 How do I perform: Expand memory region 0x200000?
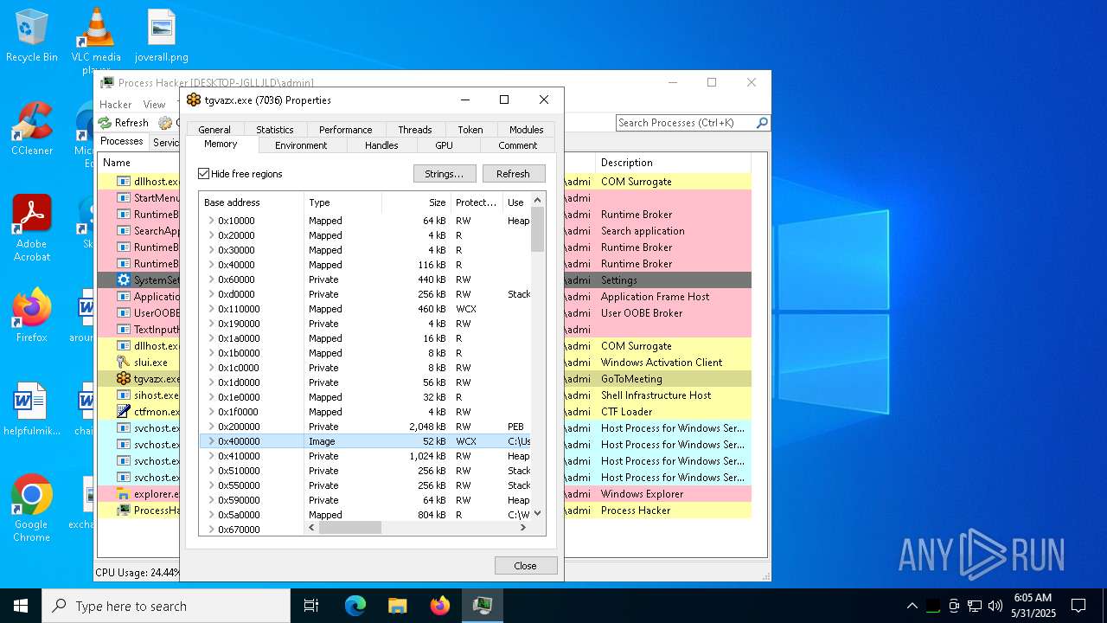pos(211,427)
